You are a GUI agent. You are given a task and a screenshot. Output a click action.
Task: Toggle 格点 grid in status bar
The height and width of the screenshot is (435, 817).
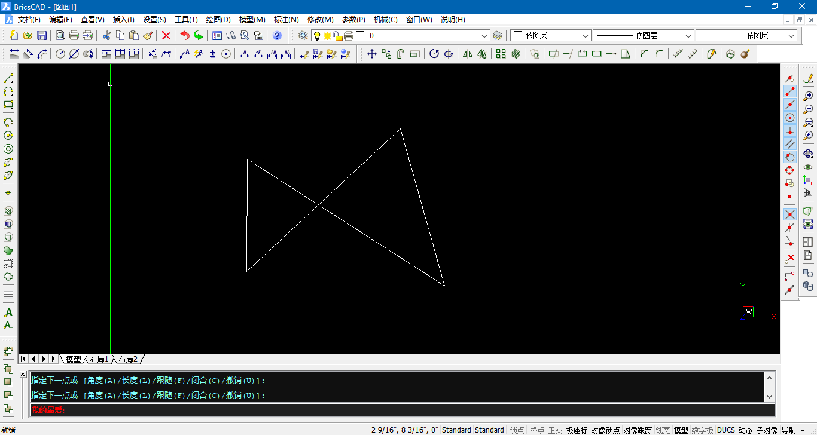537,430
